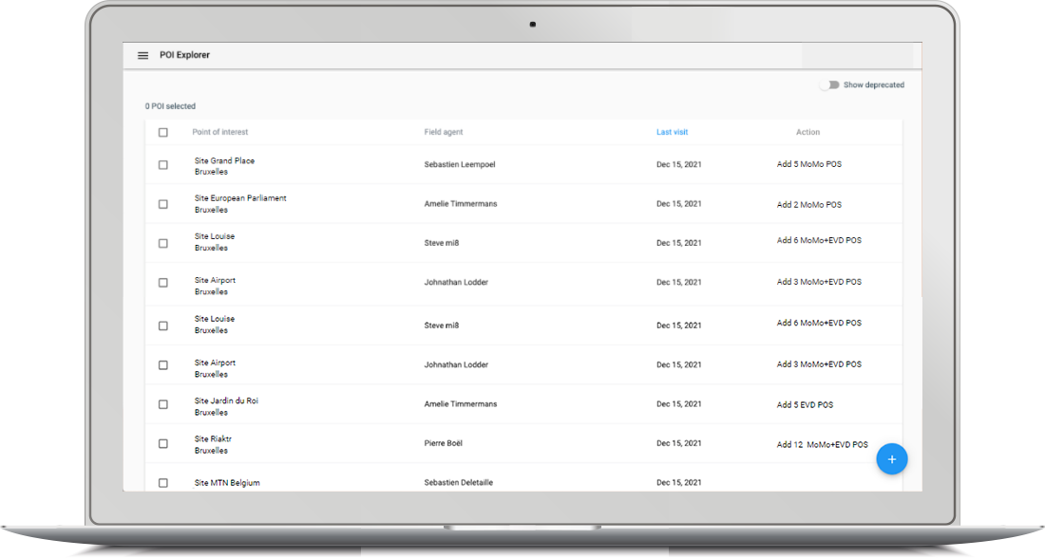Viewport: 1045px width, 558px height.
Task: Sort by Point of interest column header
Action: [220, 133]
